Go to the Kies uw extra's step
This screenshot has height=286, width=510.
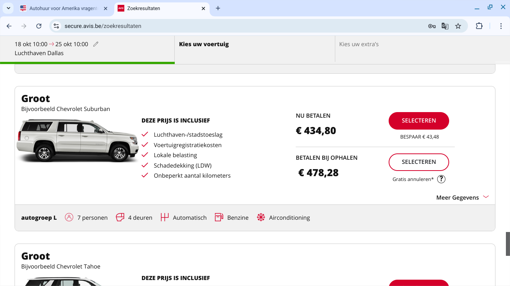pyautogui.click(x=359, y=44)
